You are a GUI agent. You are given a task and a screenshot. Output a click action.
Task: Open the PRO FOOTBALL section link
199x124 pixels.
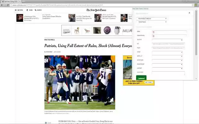tap(50, 40)
